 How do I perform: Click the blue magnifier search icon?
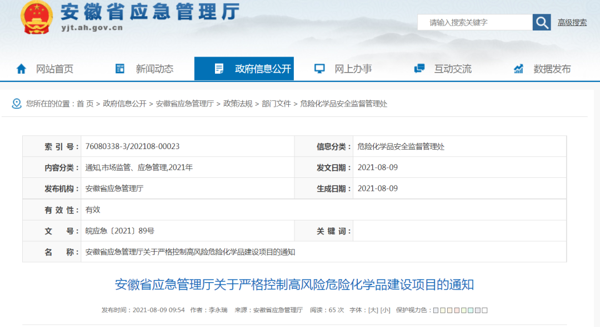(x=541, y=22)
